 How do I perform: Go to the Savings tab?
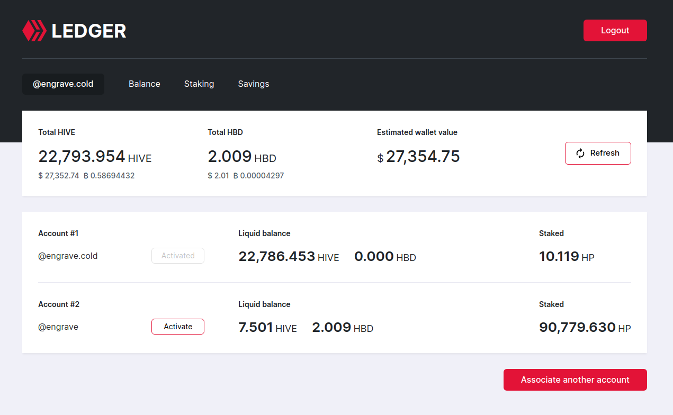pos(254,84)
